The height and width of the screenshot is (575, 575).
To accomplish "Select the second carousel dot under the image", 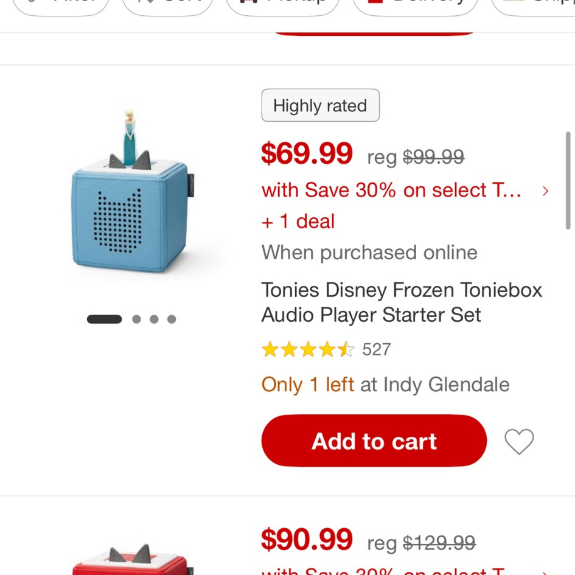I will [x=137, y=319].
